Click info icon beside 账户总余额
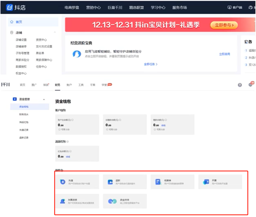The height and width of the screenshot is (217, 256). tap(72, 120)
